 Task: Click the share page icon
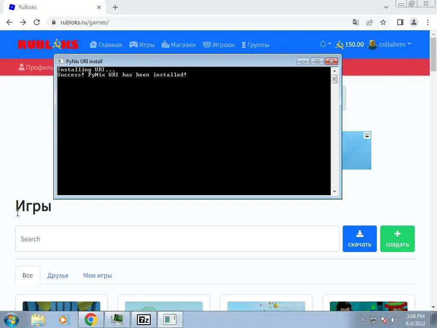click(370, 22)
